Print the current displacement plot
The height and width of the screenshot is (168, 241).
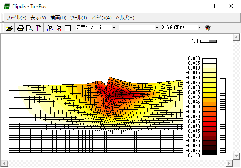pos(21,28)
